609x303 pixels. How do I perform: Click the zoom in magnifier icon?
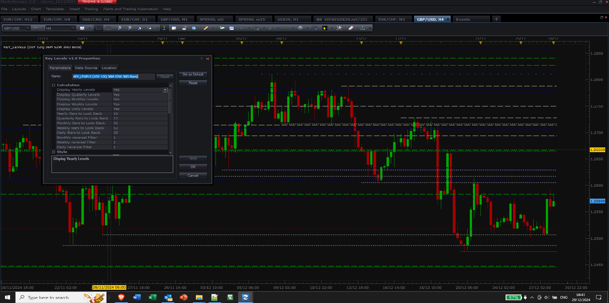(120, 28)
